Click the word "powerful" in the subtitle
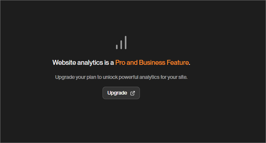The height and width of the screenshot is (143, 266). tap(128, 78)
